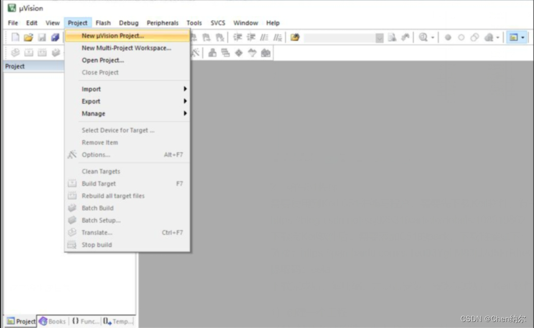534x328 pixels.
Task: Click Select Device for Target entry
Action: 127,130
